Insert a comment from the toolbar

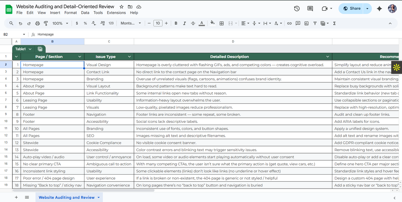[x=298, y=23]
